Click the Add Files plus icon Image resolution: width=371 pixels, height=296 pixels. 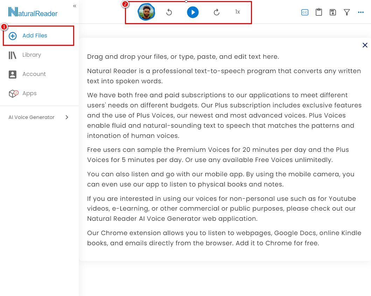tap(13, 36)
